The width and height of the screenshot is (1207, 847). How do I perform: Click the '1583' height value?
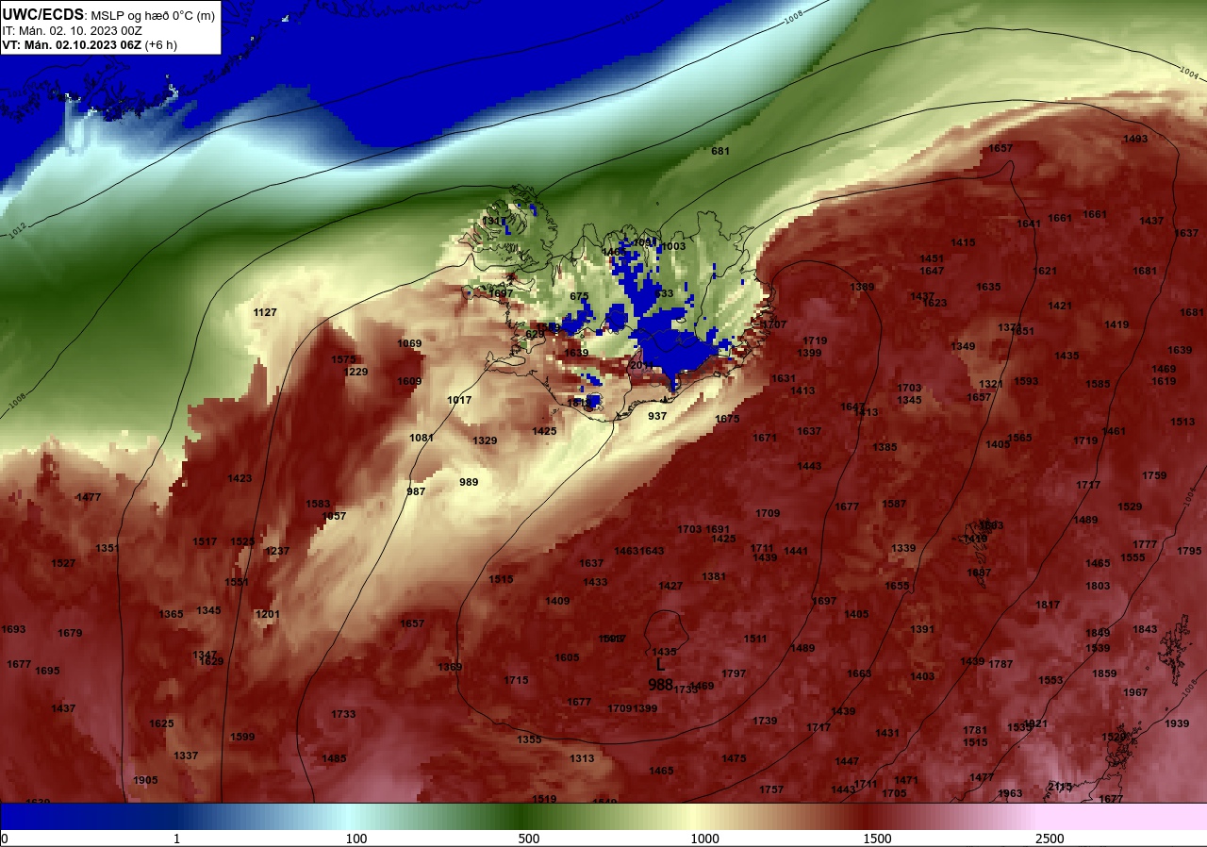click(x=318, y=504)
